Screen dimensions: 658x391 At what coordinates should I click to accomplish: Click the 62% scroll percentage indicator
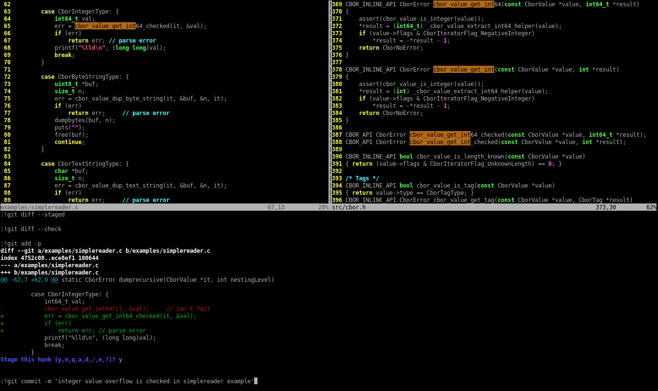click(651, 207)
